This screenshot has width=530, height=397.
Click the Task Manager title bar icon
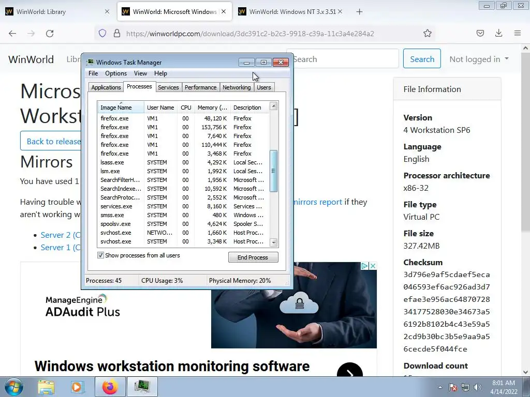click(x=90, y=62)
